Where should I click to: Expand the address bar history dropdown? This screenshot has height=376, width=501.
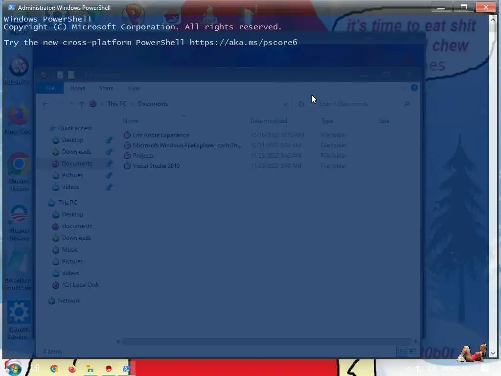click(285, 104)
